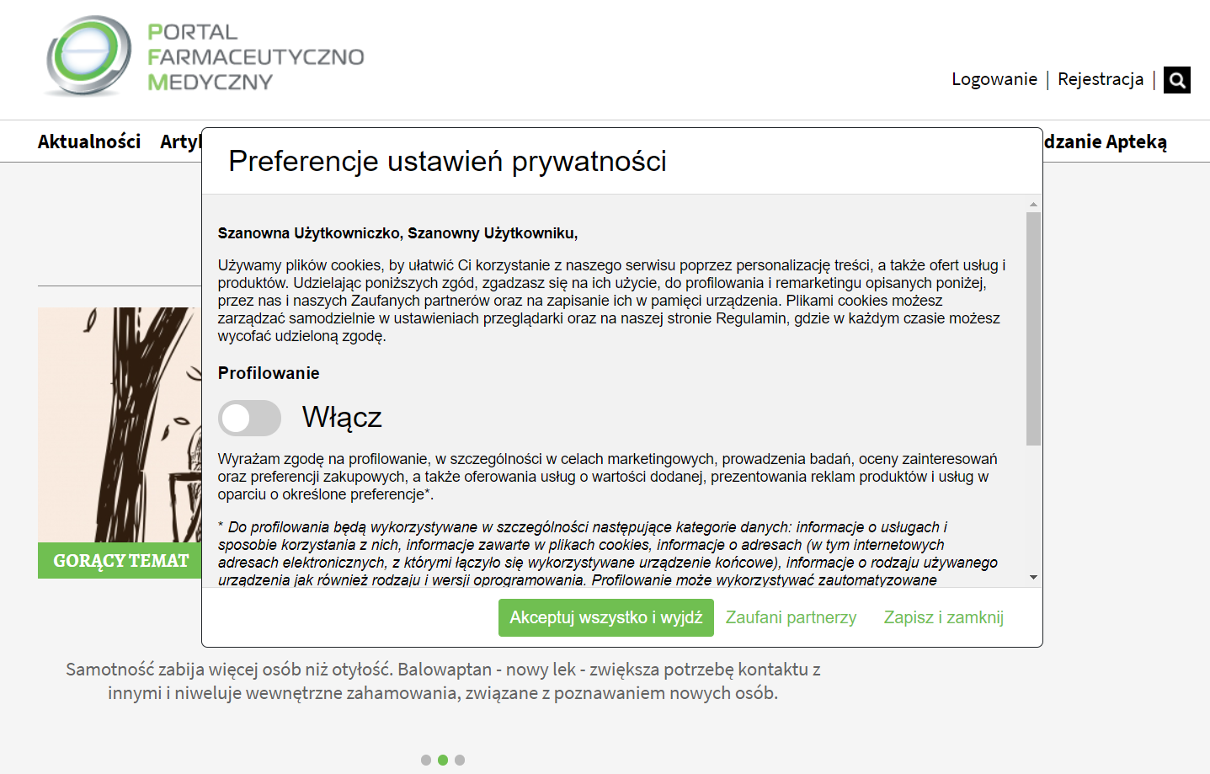Select the third carousel dot

tap(460, 760)
